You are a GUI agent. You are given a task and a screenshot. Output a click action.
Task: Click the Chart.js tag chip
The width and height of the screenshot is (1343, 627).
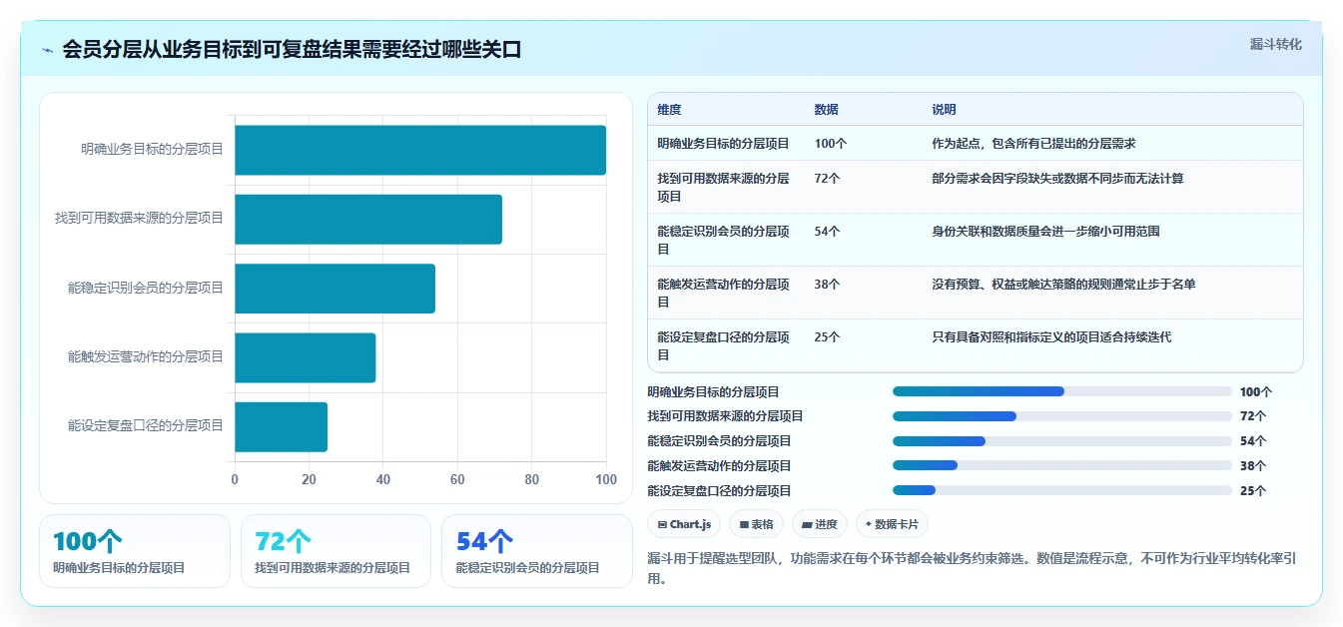point(684,524)
